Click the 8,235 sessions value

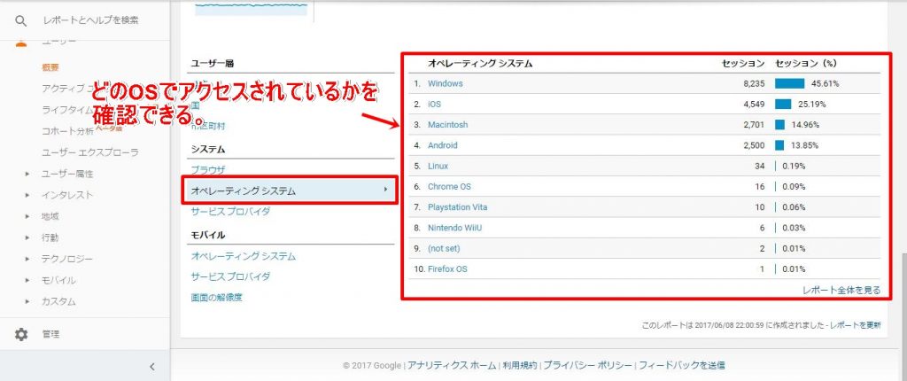coord(755,83)
